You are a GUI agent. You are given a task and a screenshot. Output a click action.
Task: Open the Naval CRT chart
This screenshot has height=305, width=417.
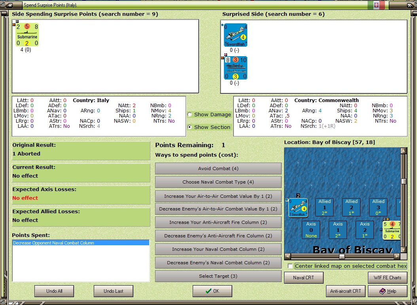click(304, 278)
